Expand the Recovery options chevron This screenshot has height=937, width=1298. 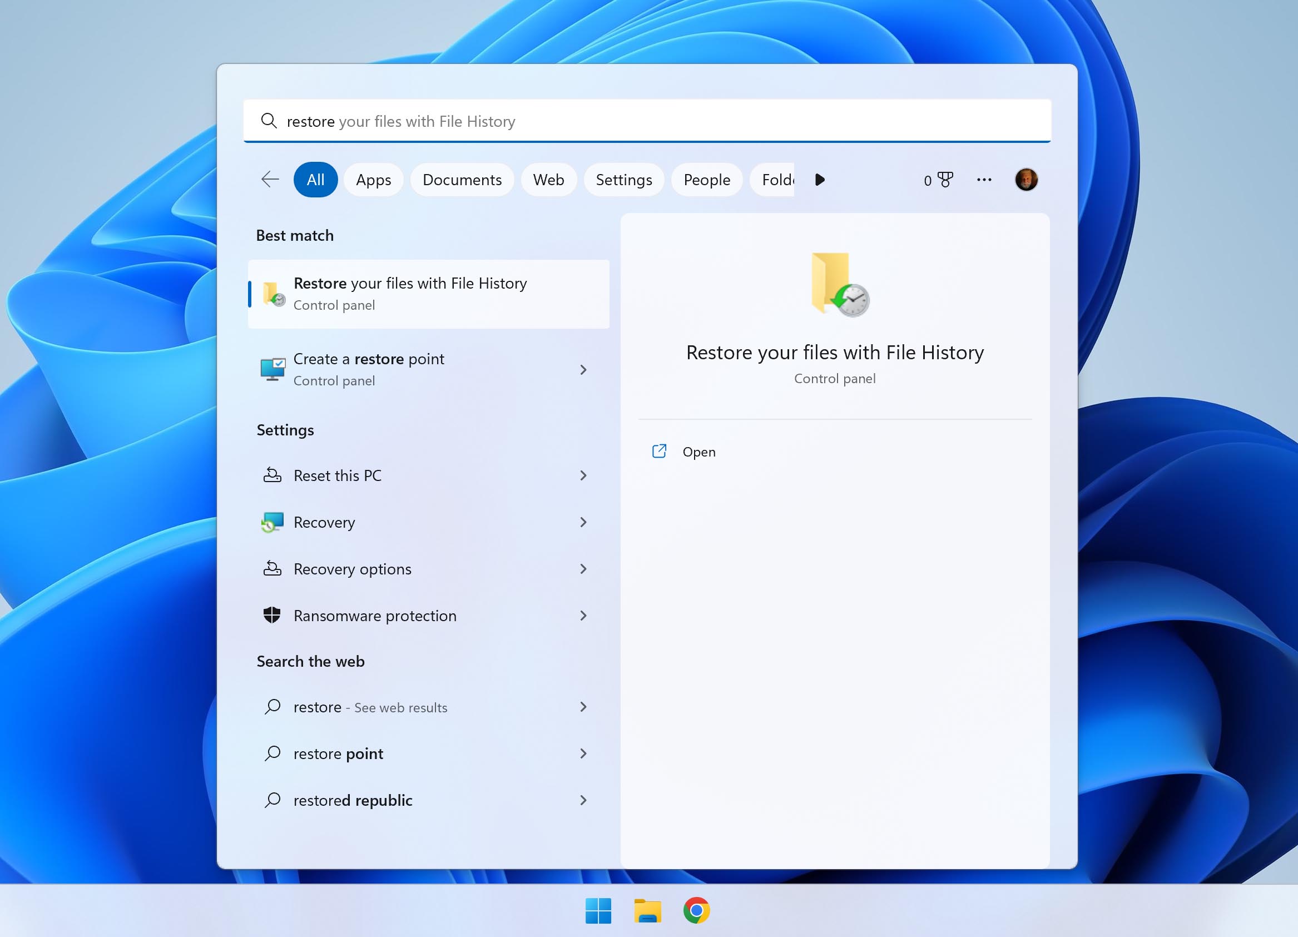582,569
